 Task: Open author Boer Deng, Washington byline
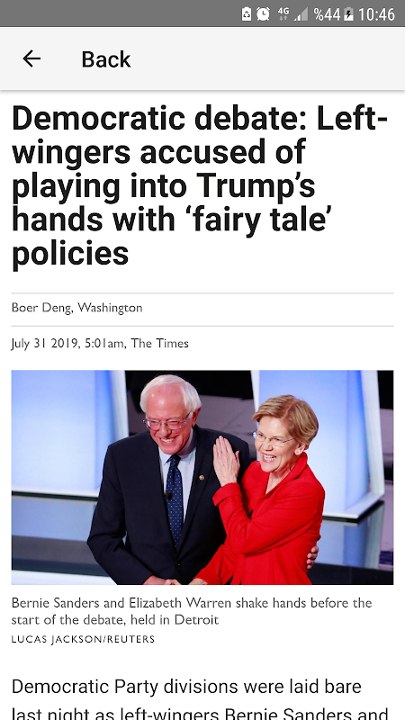tap(77, 308)
